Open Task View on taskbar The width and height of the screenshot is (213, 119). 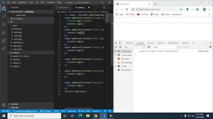(x=72, y=116)
